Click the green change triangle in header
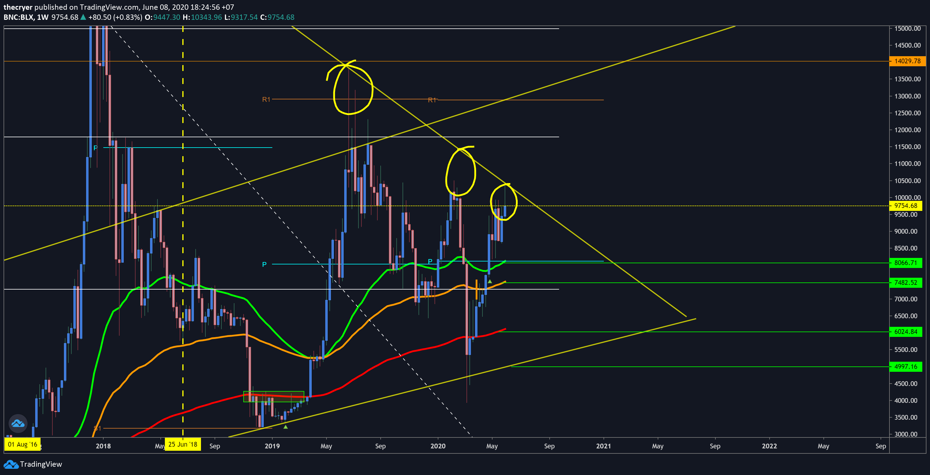This screenshot has width=930, height=475. (83, 17)
